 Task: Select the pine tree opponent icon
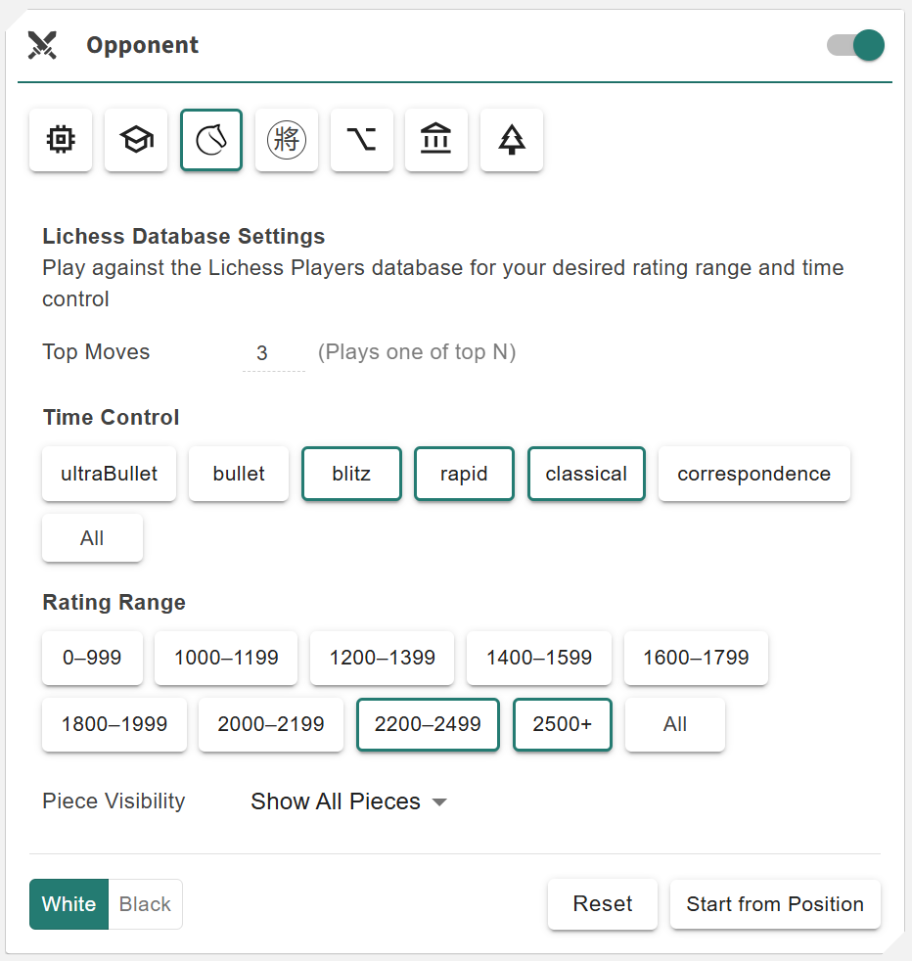512,140
